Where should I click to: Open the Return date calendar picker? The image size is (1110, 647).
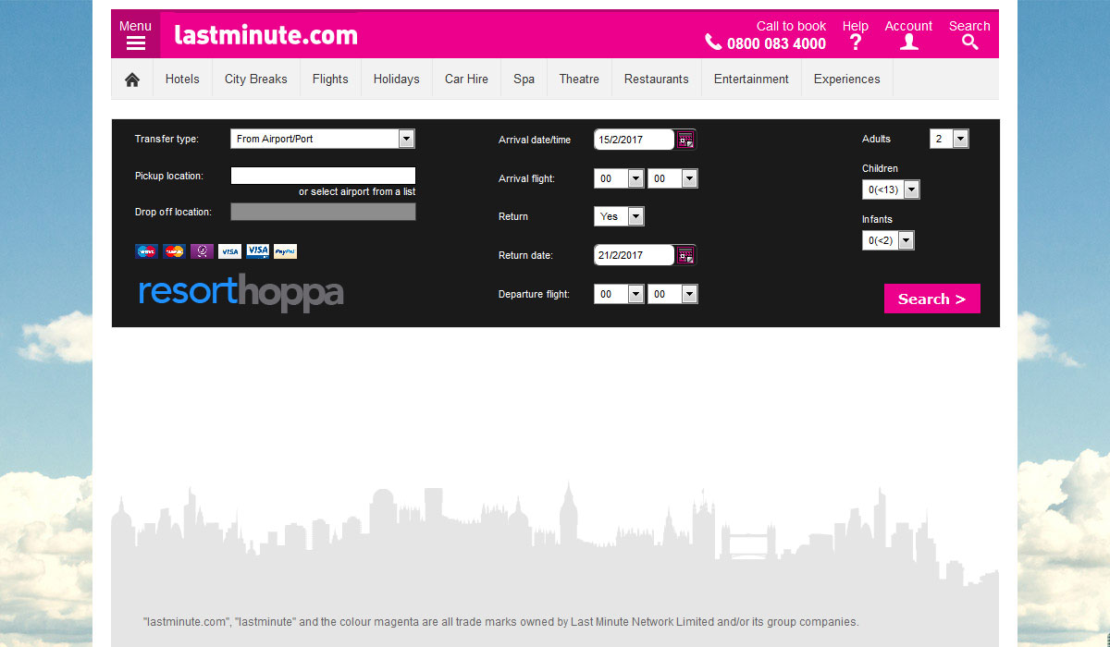[685, 255]
